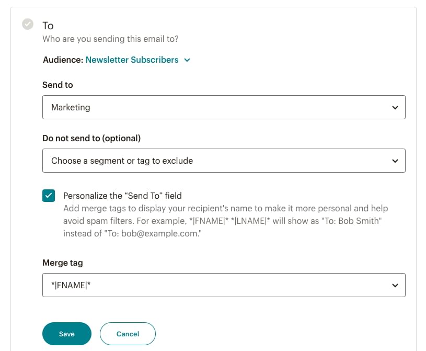
Task: Open the Choose a segment or tag dropdown
Action: coord(223,161)
